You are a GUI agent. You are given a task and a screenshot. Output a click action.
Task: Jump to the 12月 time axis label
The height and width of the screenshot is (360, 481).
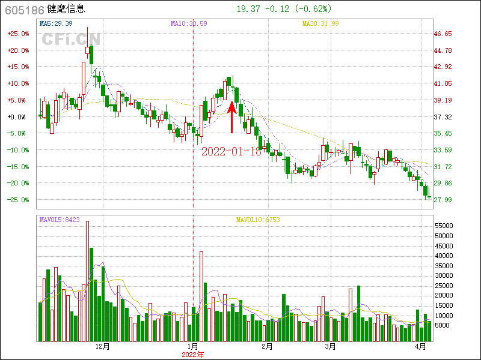click(103, 346)
